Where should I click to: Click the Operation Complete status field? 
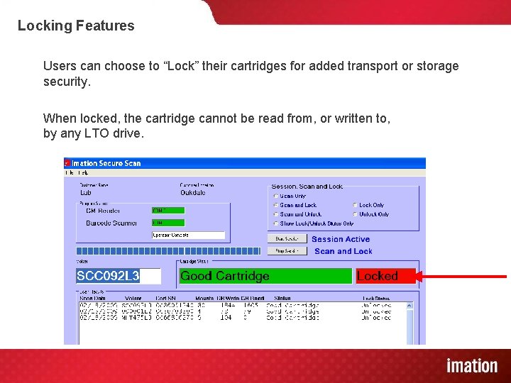tap(188, 235)
